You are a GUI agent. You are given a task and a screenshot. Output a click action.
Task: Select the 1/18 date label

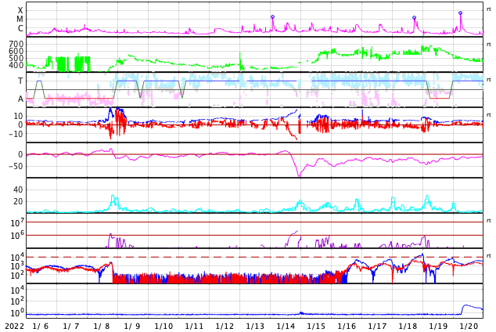408,326
